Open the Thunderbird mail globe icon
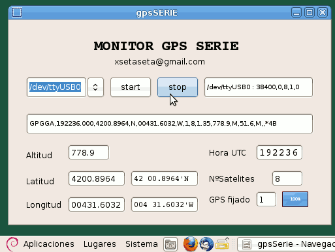This screenshot has width=335, height=252. coord(206,244)
